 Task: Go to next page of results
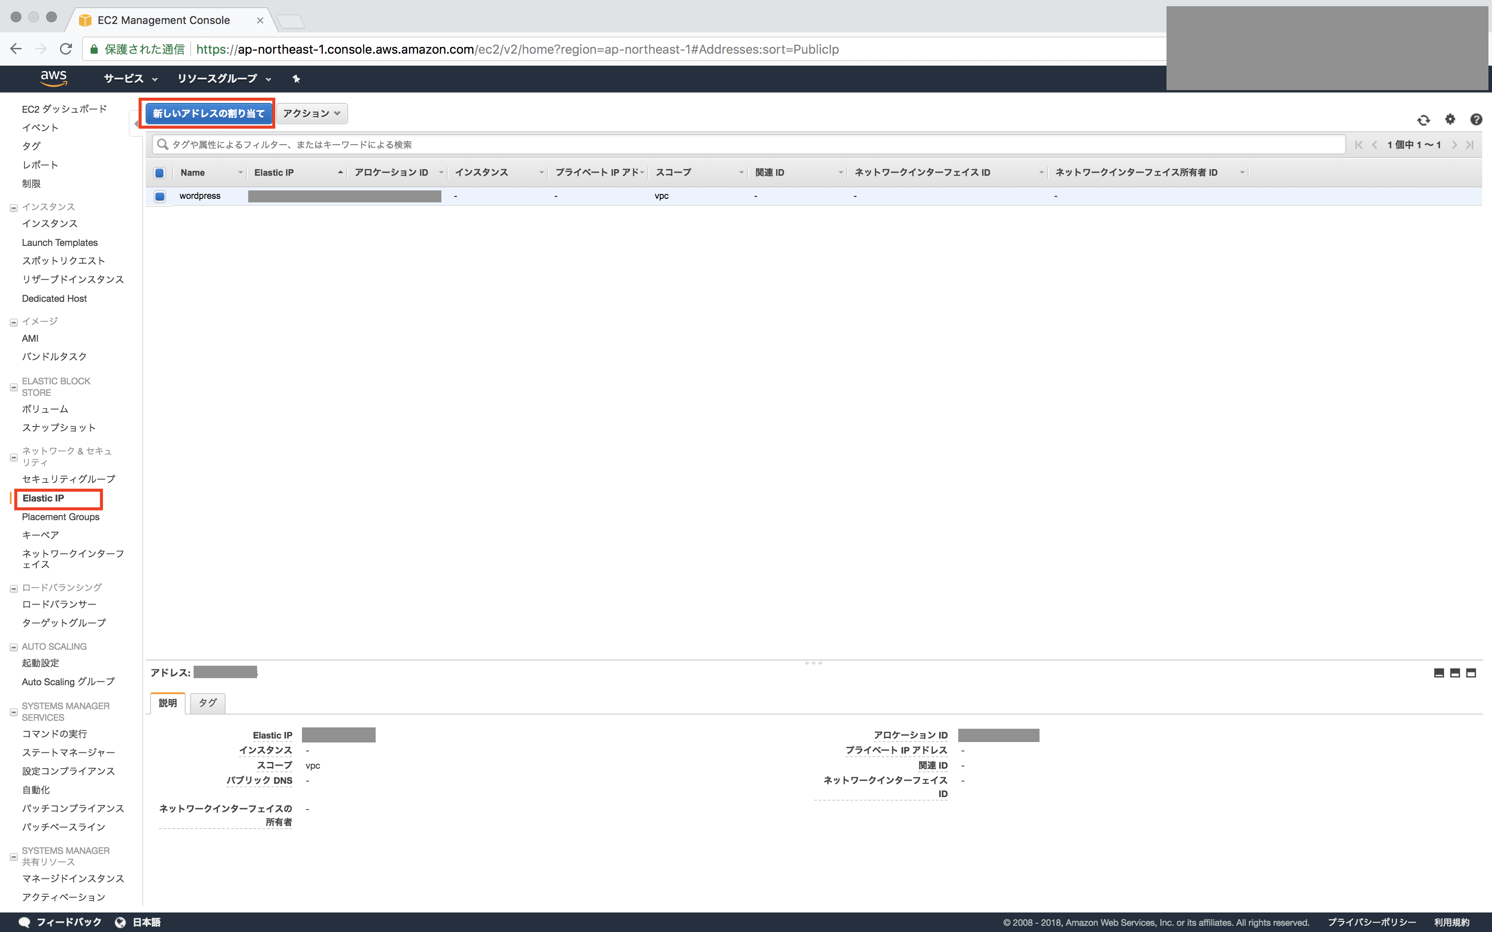(1454, 145)
